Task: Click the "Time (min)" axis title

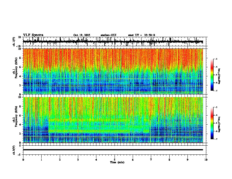Action: click(x=117, y=162)
